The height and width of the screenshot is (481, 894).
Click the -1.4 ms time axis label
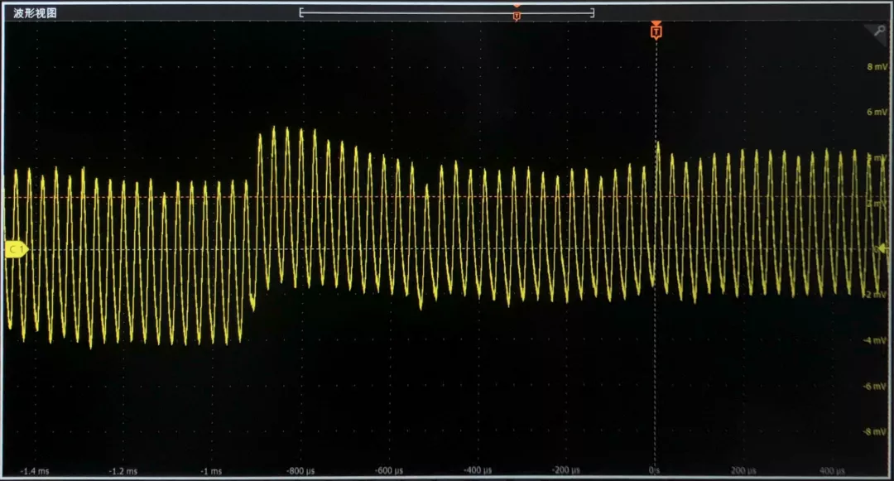point(35,471)
